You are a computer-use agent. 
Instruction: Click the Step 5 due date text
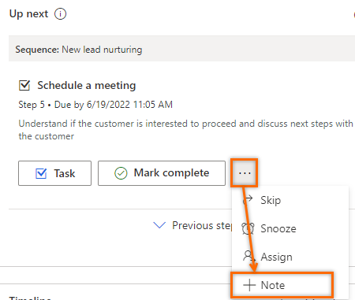click(95, 105)
